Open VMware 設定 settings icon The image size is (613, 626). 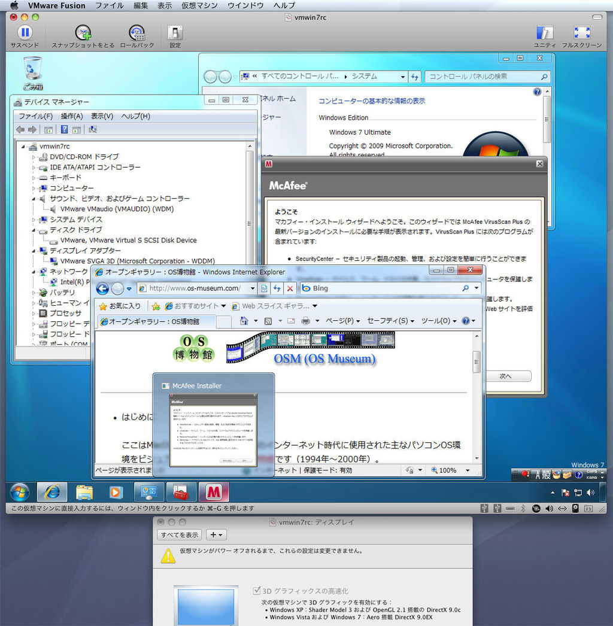175,33
